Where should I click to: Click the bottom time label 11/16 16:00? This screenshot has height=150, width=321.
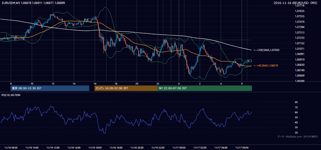click(95, 148)
